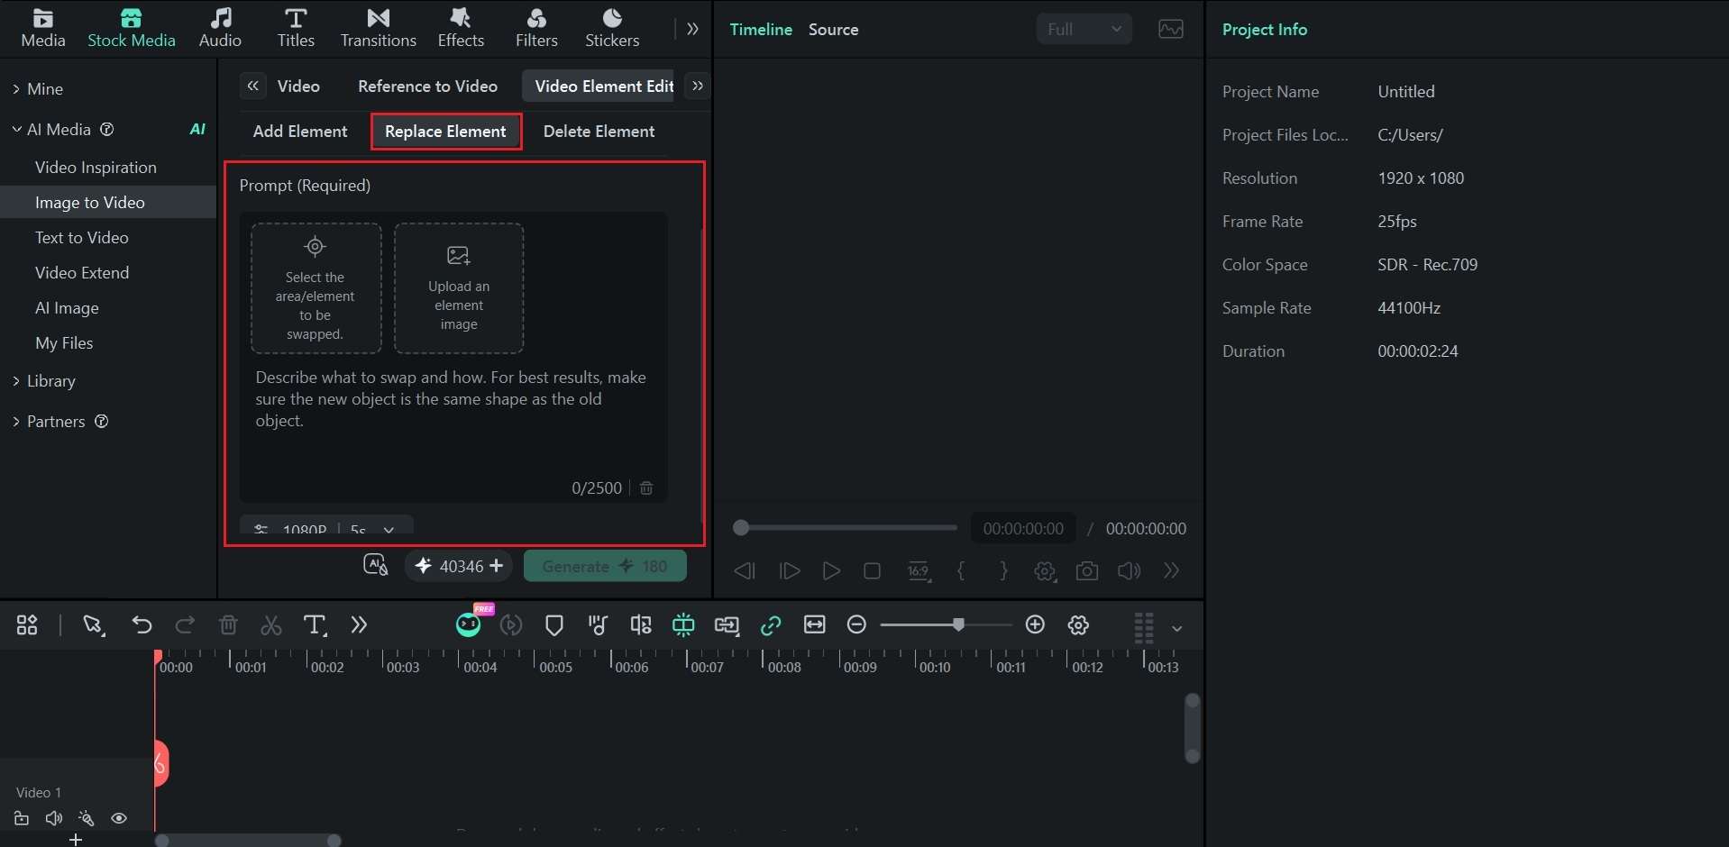The image size is (1729, 847).
Task: Select the Delete Element tab
Action: tap(599, 131)
